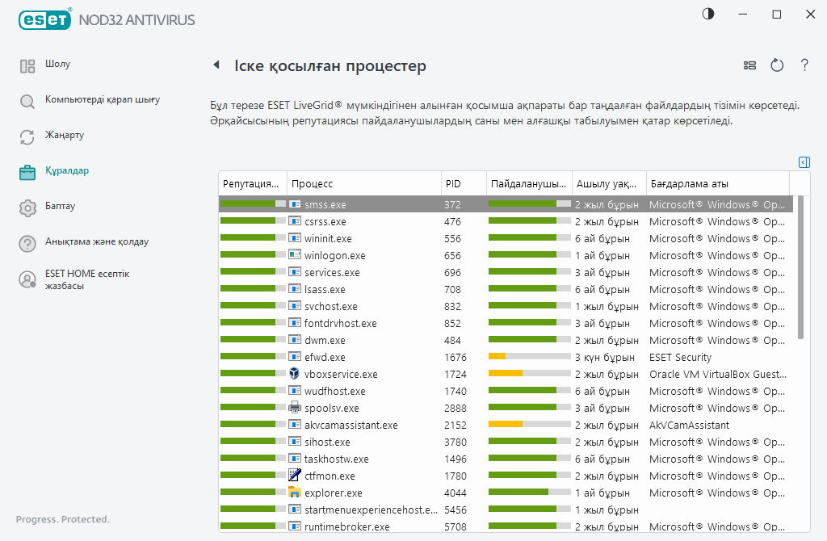Click the ctfmon.exe pen icon
This screenshot has width=827, height=541.
click(x=295, y=476)
